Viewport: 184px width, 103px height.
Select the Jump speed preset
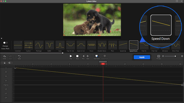tap(60, 45)
